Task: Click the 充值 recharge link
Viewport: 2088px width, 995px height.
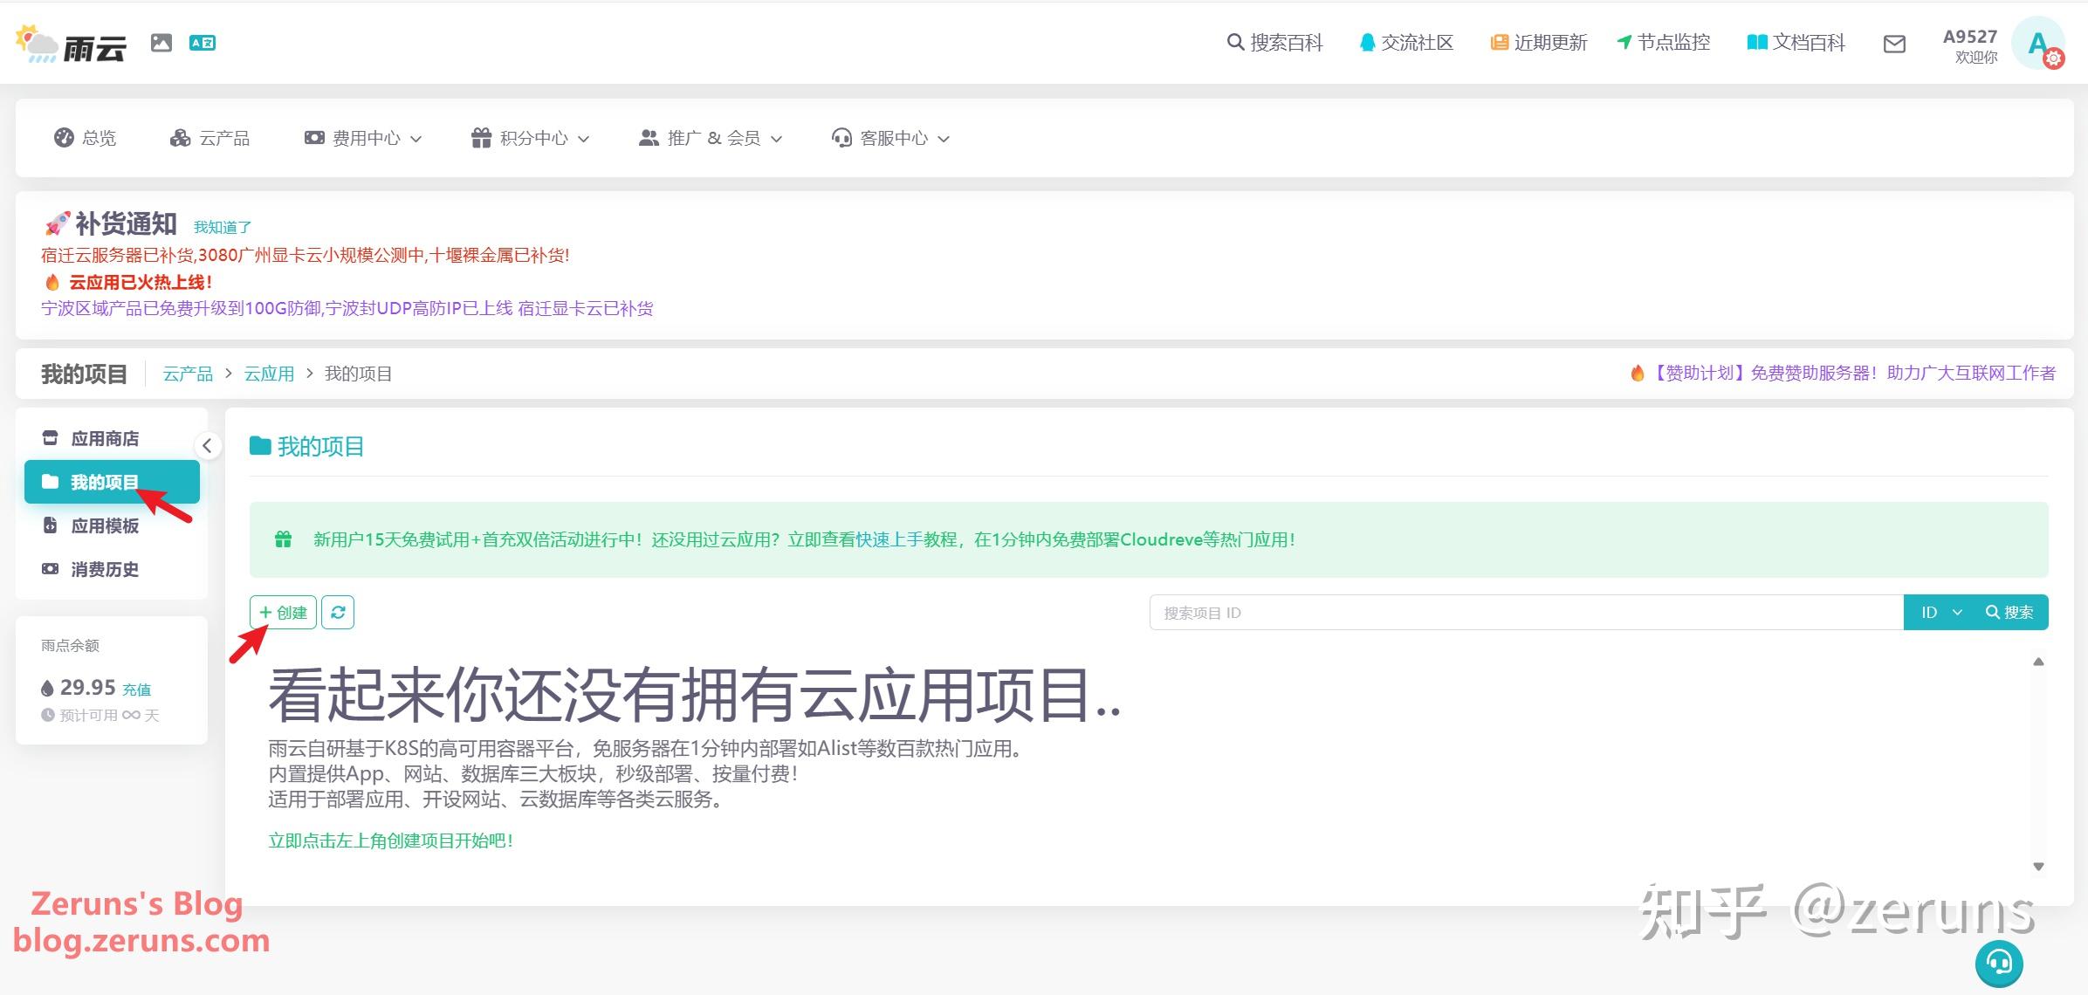Action: (137, 689)
